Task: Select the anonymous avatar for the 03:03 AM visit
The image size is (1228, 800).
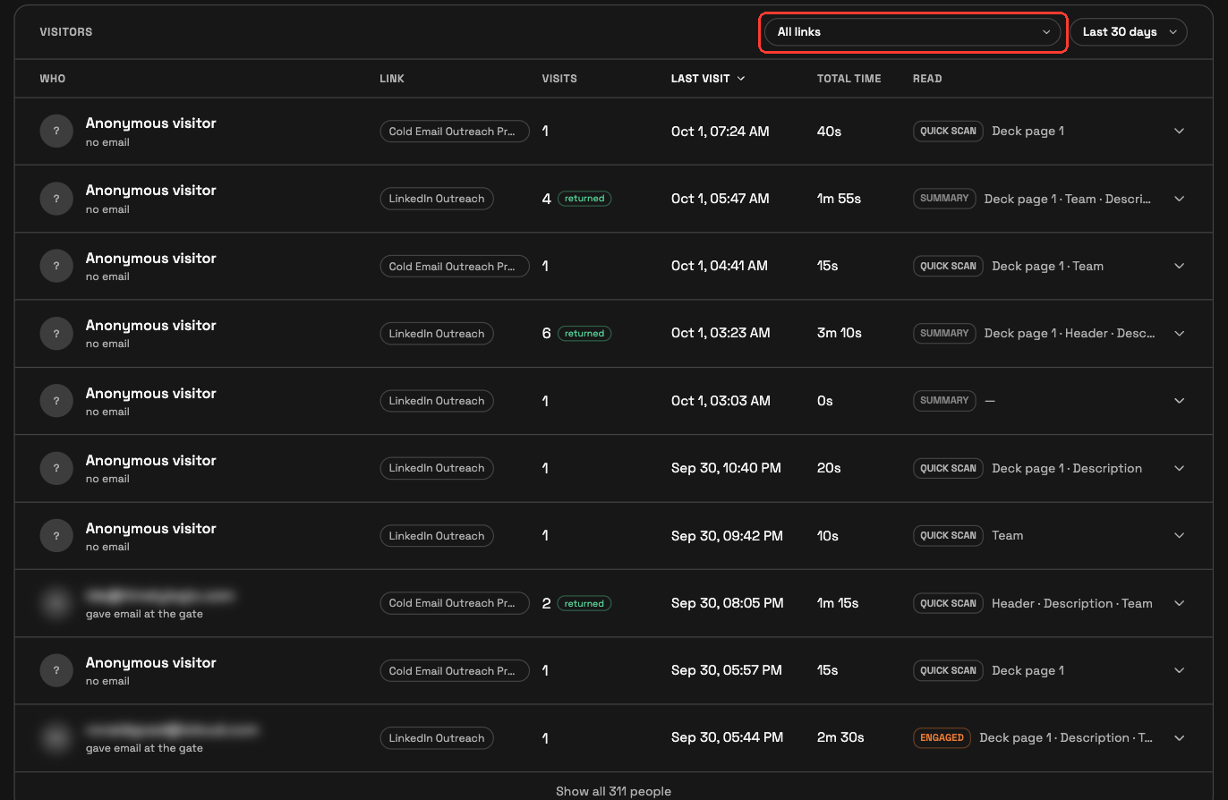Action: (x=56, y=401)
